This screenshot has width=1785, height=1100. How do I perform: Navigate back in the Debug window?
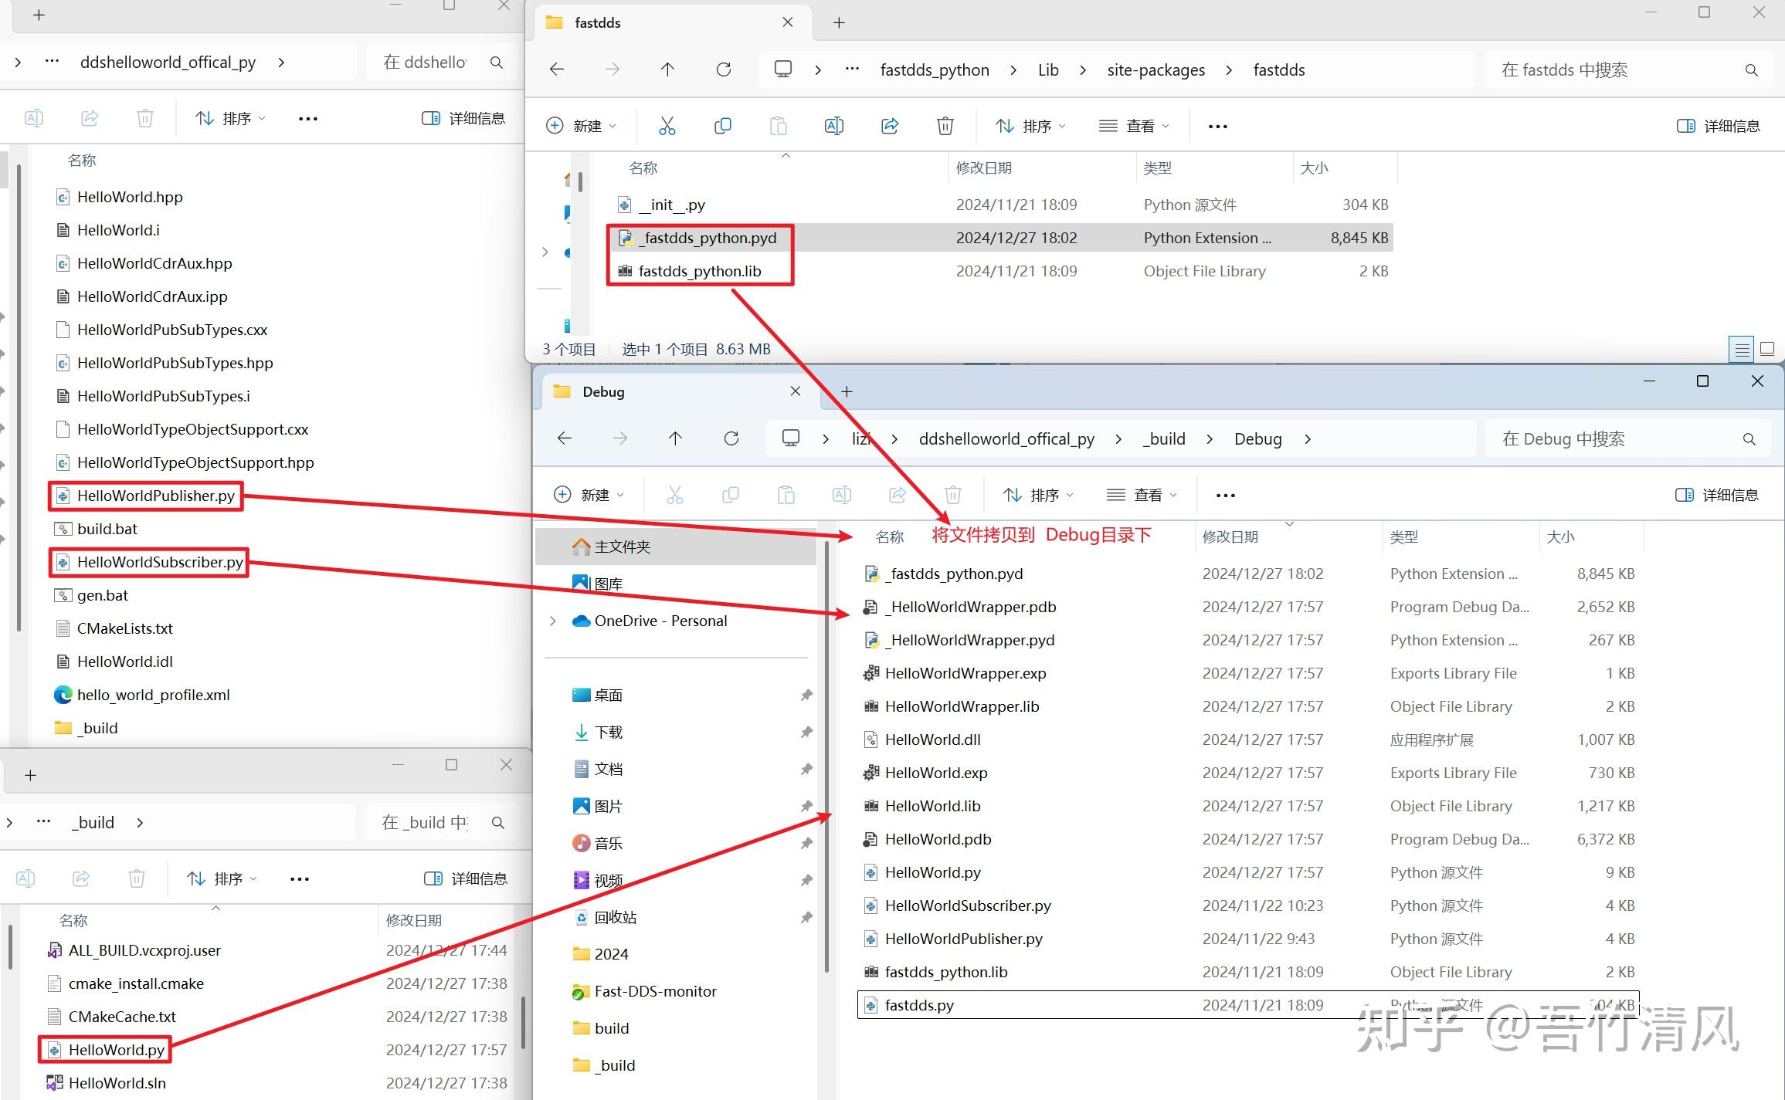click(x=565, y=438)
